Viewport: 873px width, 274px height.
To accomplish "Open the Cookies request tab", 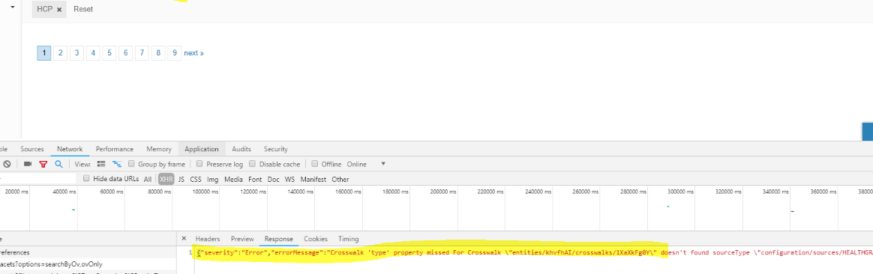I will click(x=316, y=239).
